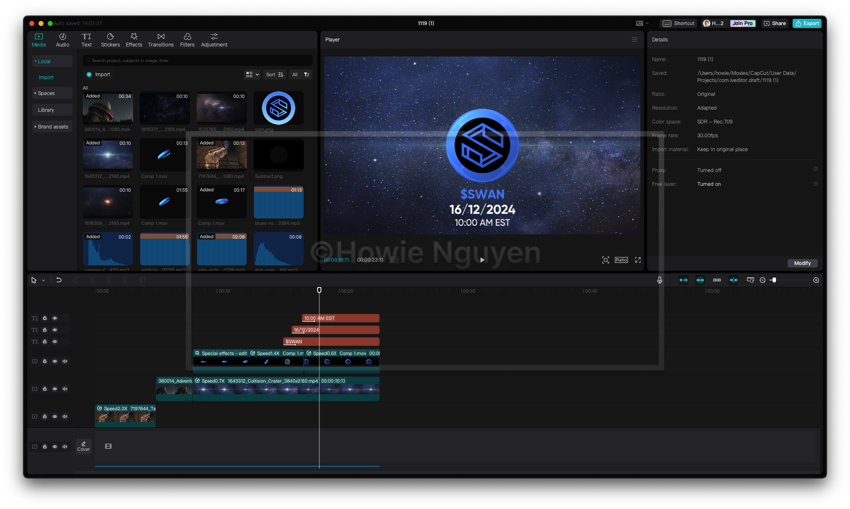
Task: Select the coin.png media thumbnail
Action: (x=278, y=108)
